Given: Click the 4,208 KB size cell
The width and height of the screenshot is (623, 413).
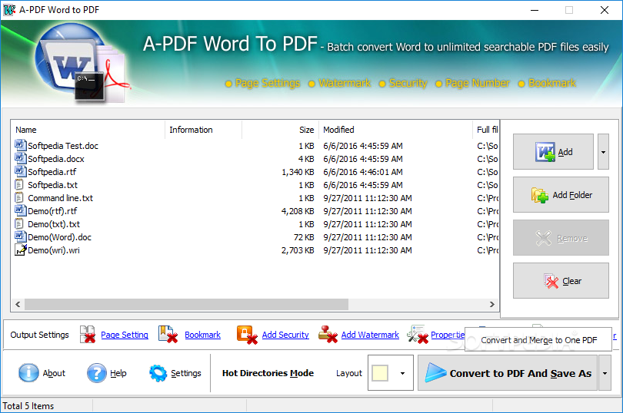Looking at the screenshot, I should tap(298, 211).
